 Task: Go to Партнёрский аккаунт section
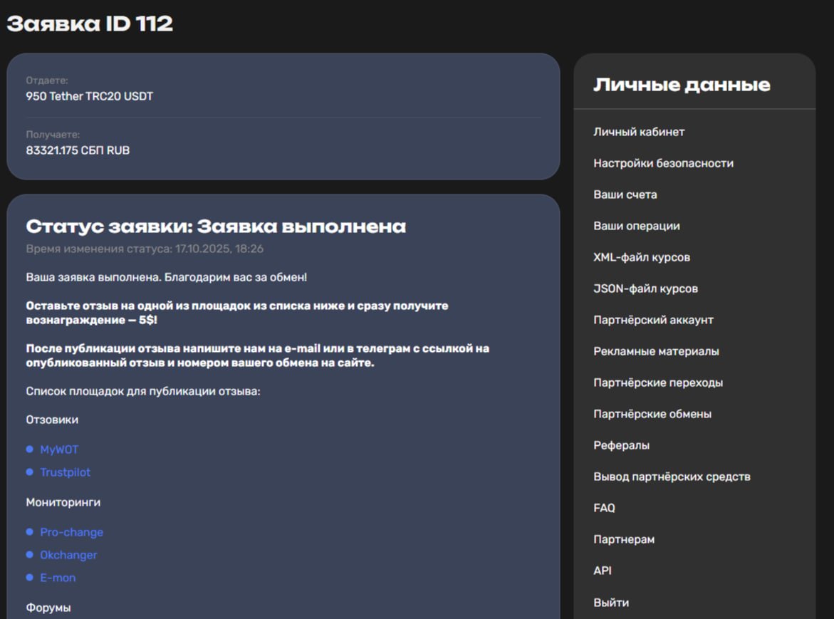pyautogui.click(x=653, y=320)
